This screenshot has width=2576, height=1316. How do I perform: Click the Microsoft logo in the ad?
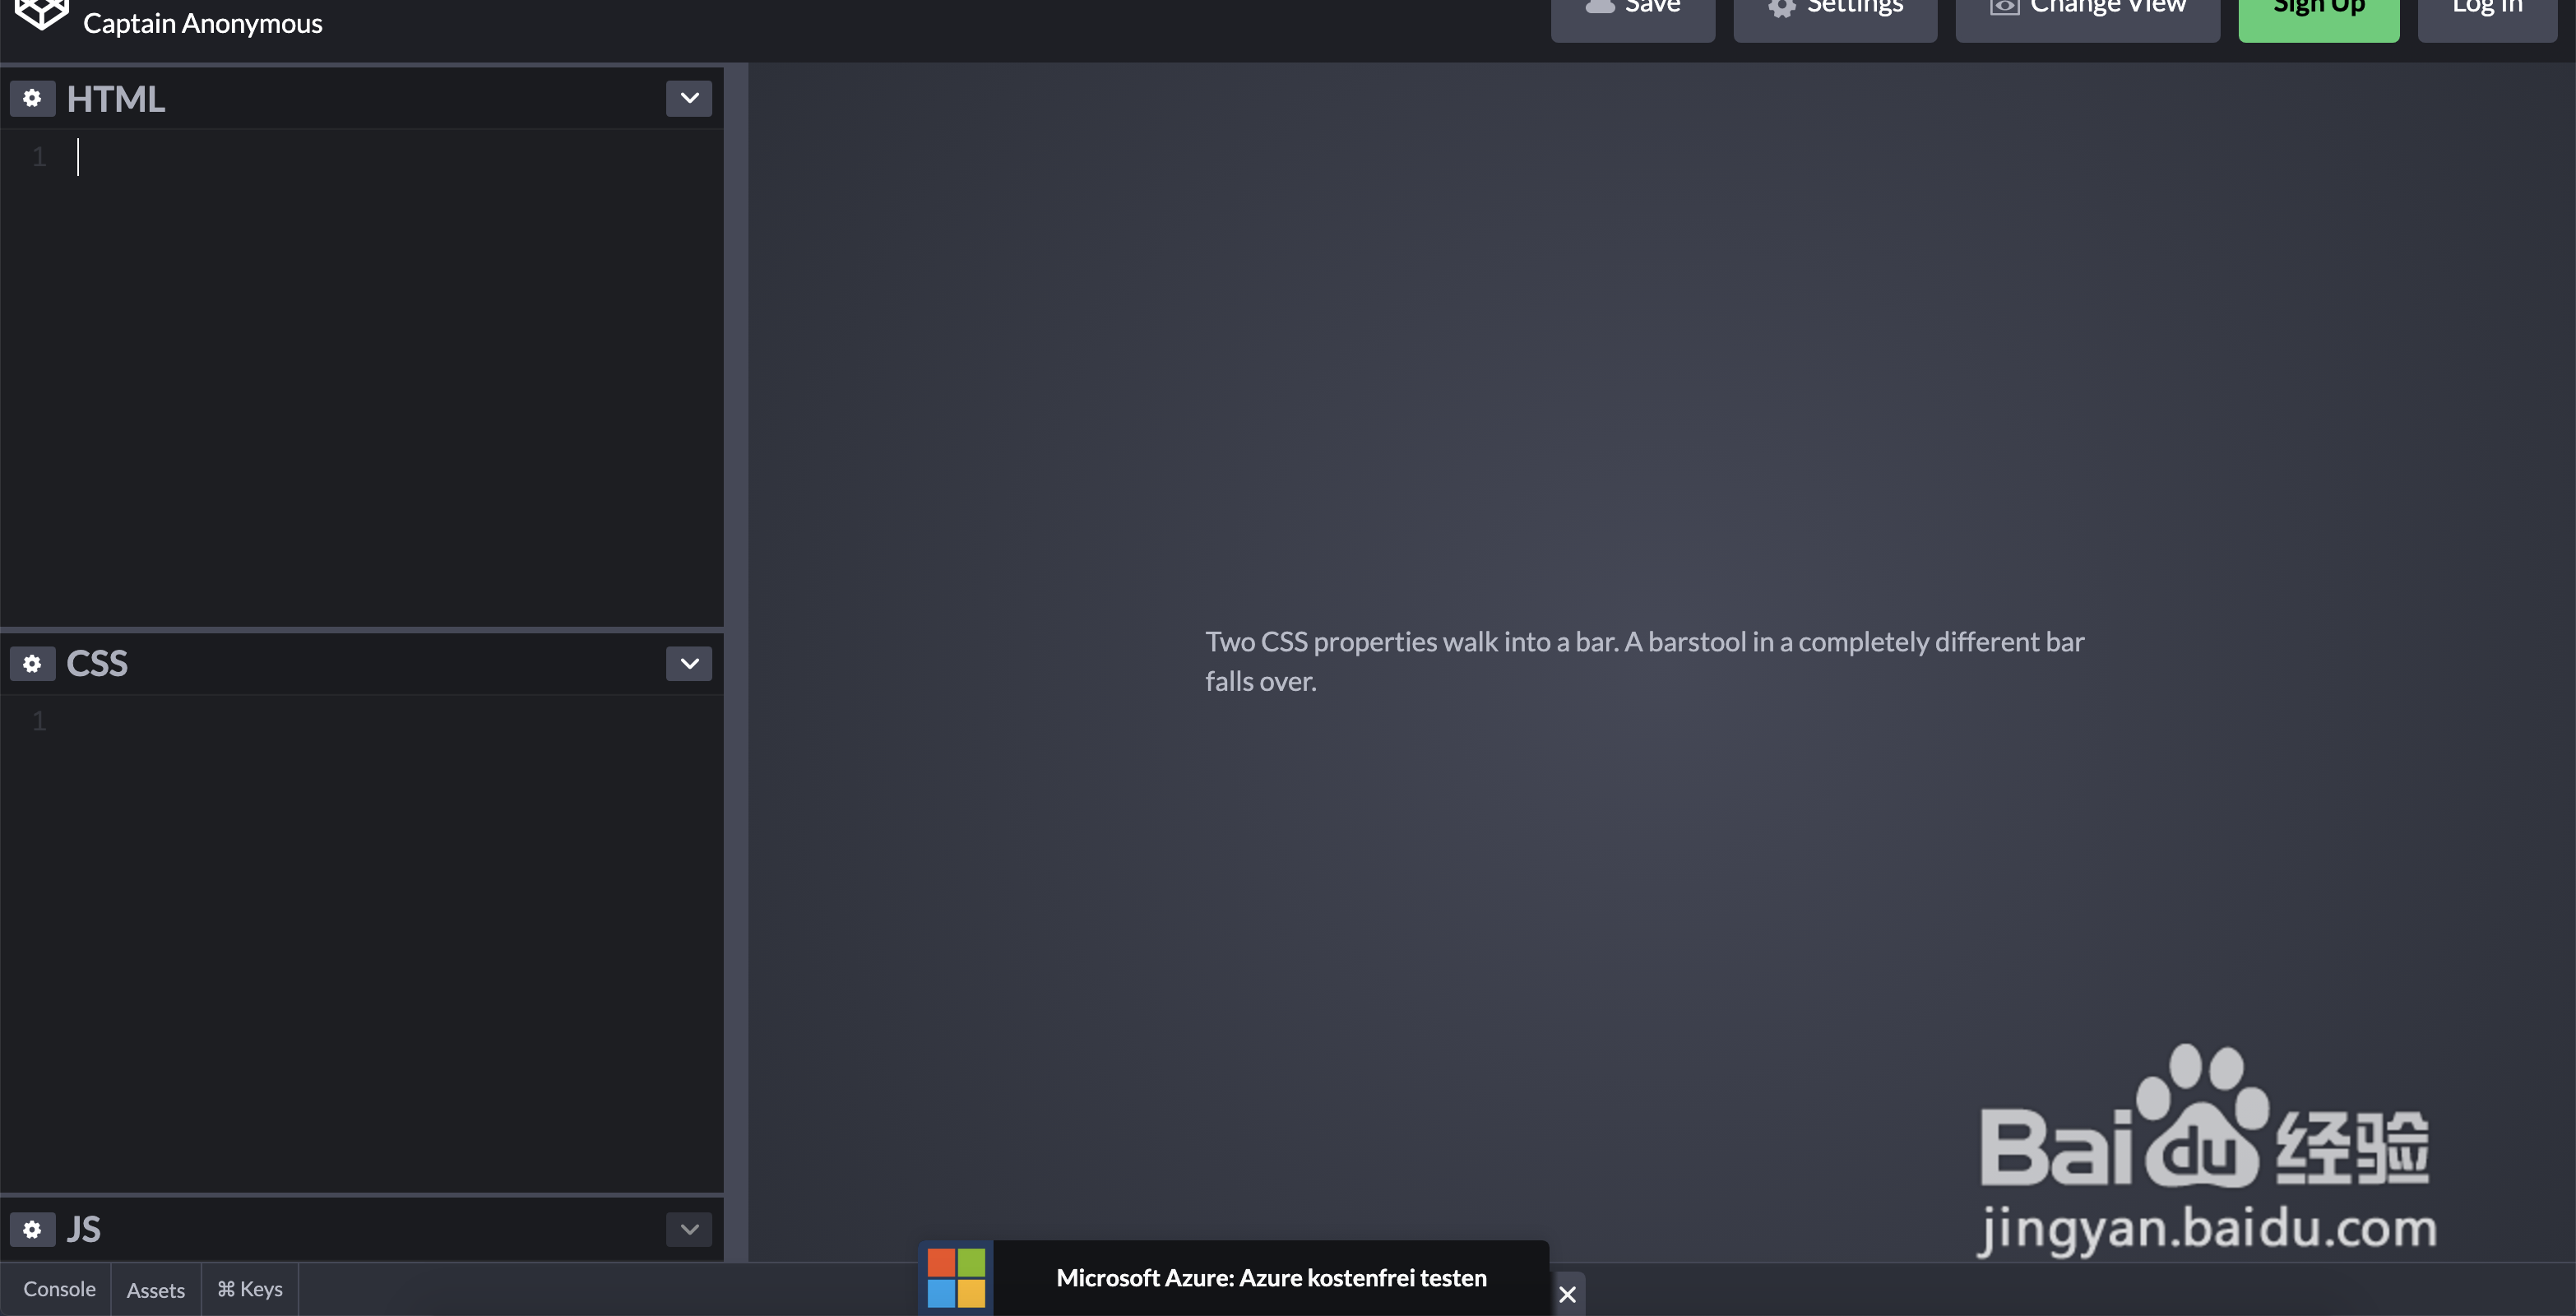(956, 1278)
